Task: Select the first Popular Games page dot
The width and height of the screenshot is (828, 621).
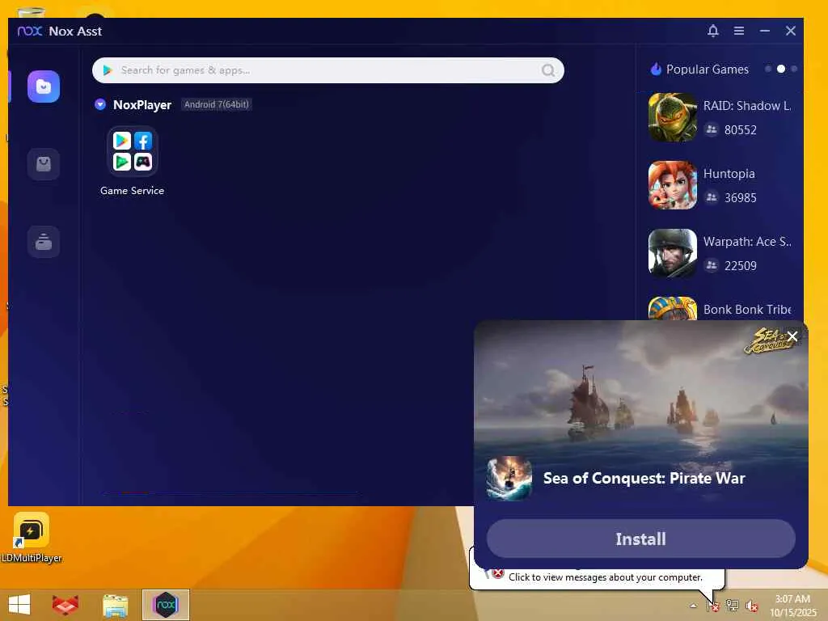Action: 768,70
